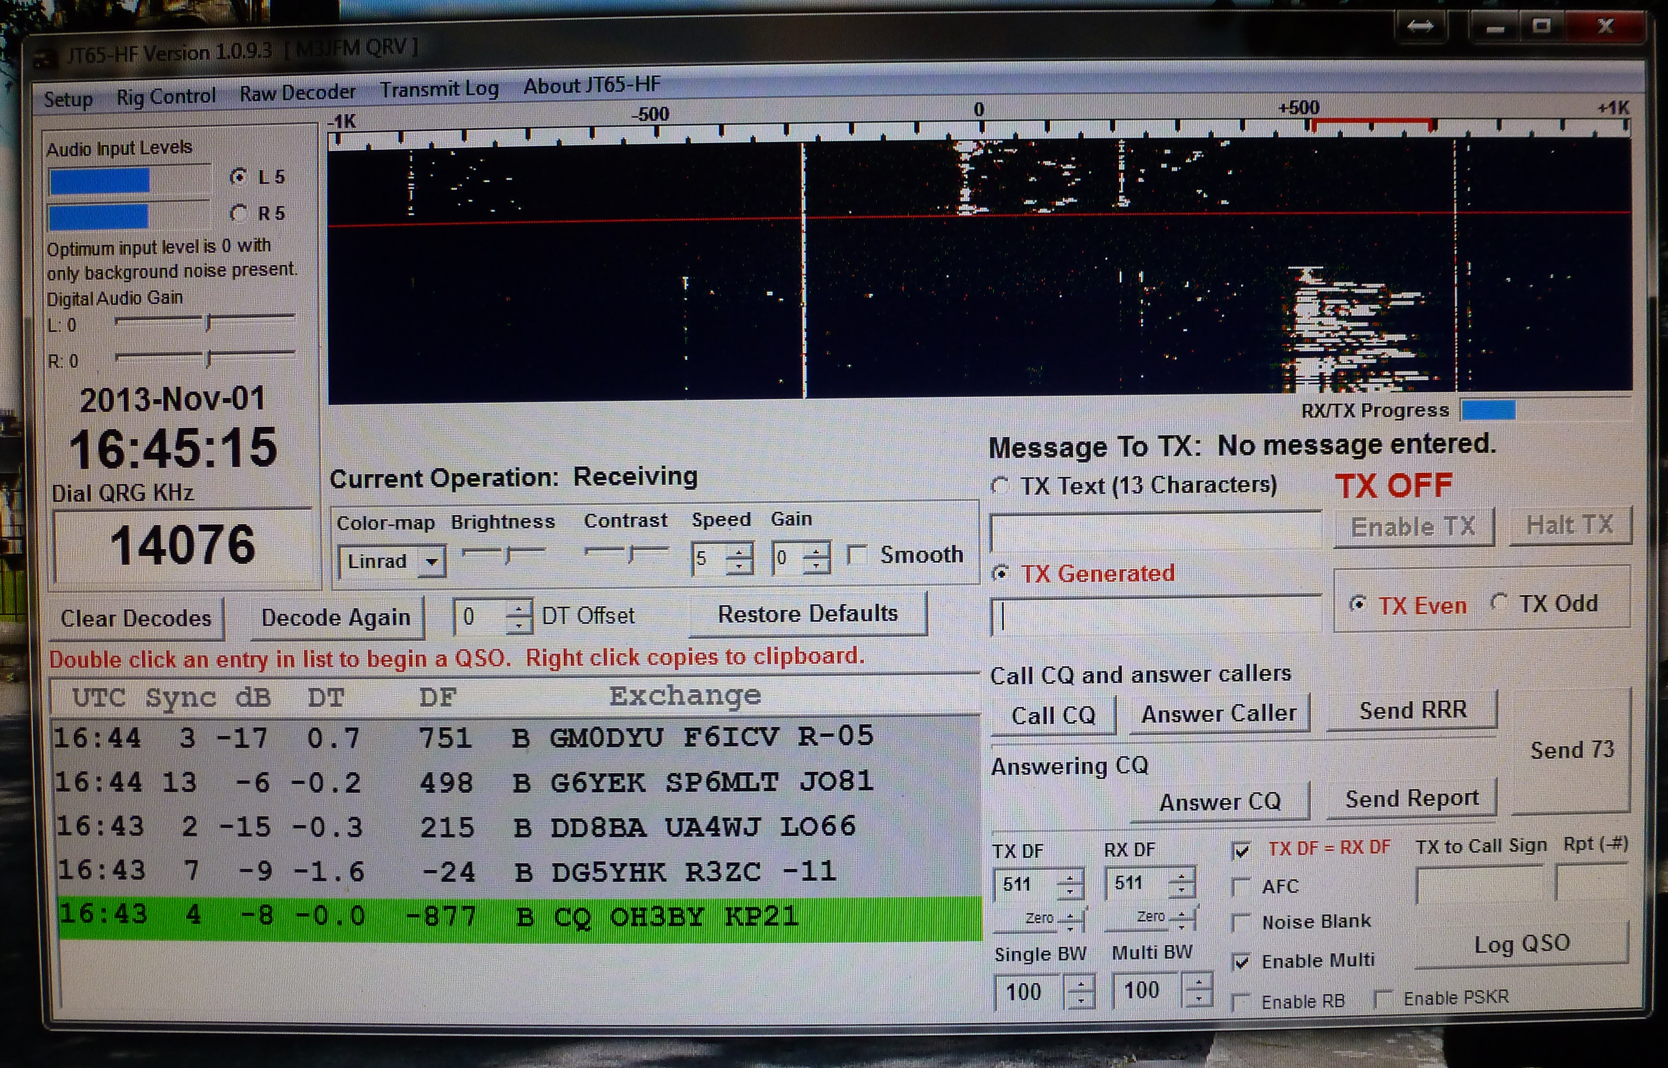Image resolution: width=1668 pixels, height=1068 pixels.
Task: Click the TX to Call Sign field
Action: tap(1480, 884)
